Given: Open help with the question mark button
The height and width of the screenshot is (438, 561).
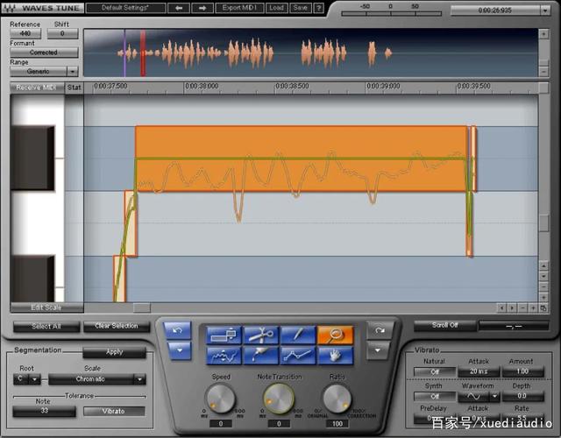Looking at the screenshot, I should point(319,8).
